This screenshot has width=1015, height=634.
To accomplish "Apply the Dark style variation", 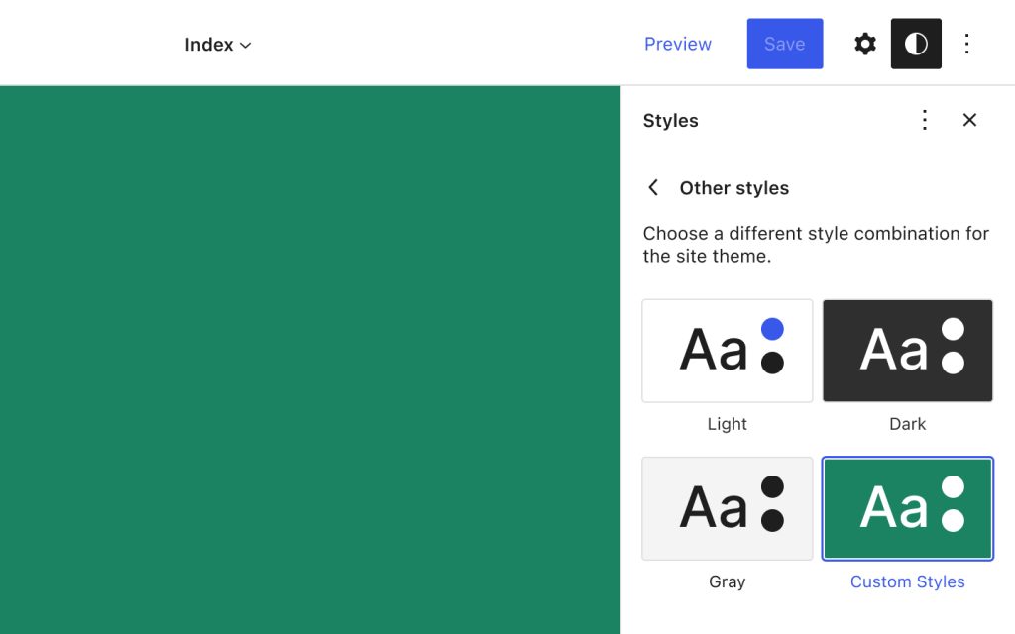I will pos(907,351).
